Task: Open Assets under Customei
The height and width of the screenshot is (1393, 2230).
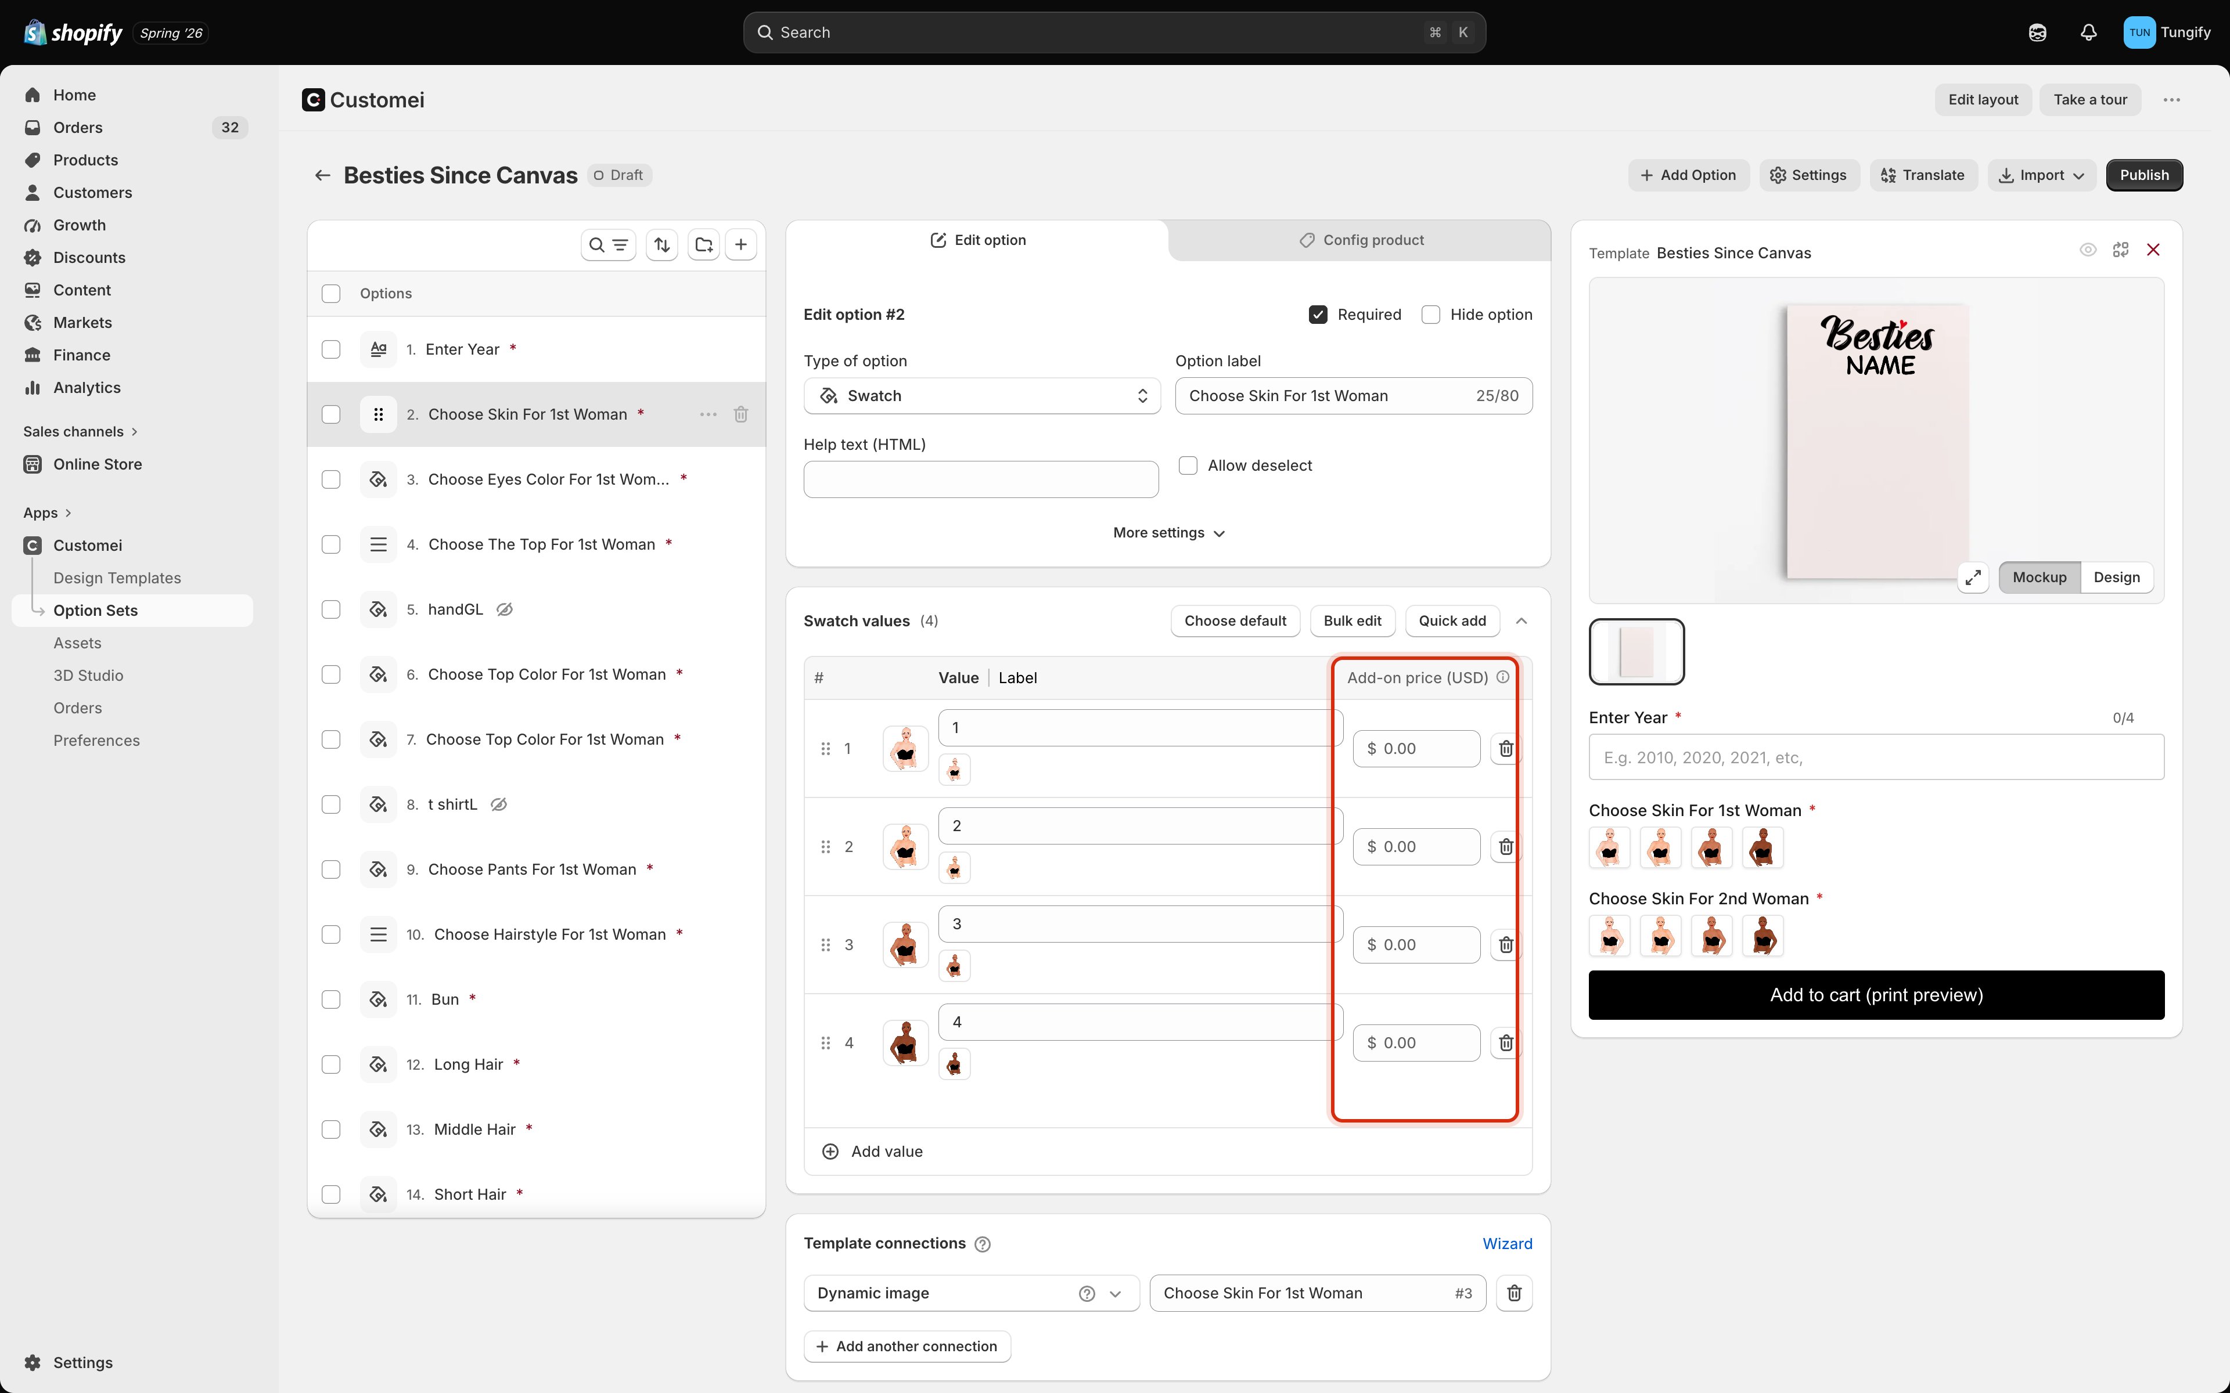Action: click(x=77, y=643)
